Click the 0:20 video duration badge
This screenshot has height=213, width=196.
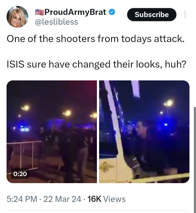20,174
